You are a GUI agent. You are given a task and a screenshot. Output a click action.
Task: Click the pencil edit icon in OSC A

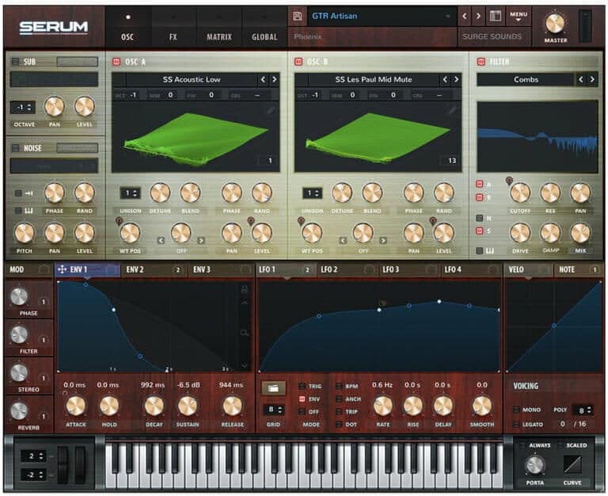coord(270,110)
